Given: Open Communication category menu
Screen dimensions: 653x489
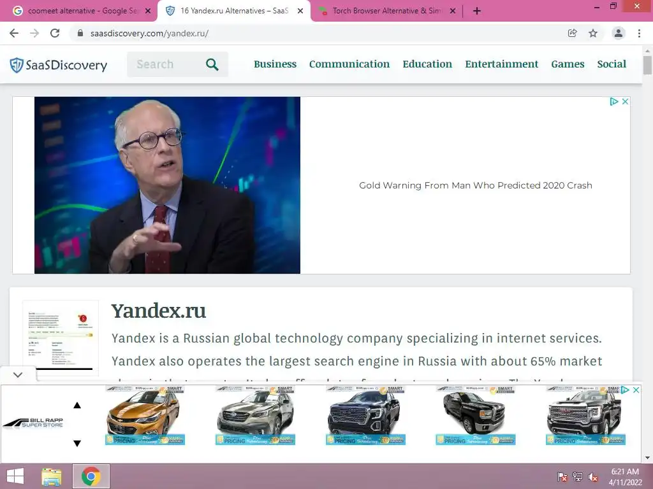Looking at the screenshot, I should pos(349,64).
